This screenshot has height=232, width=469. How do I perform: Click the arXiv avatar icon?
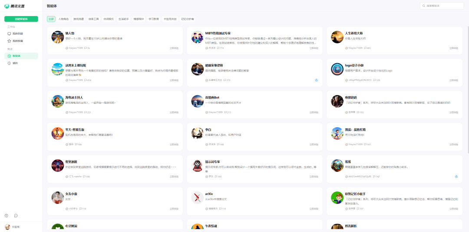click(198, 198)
